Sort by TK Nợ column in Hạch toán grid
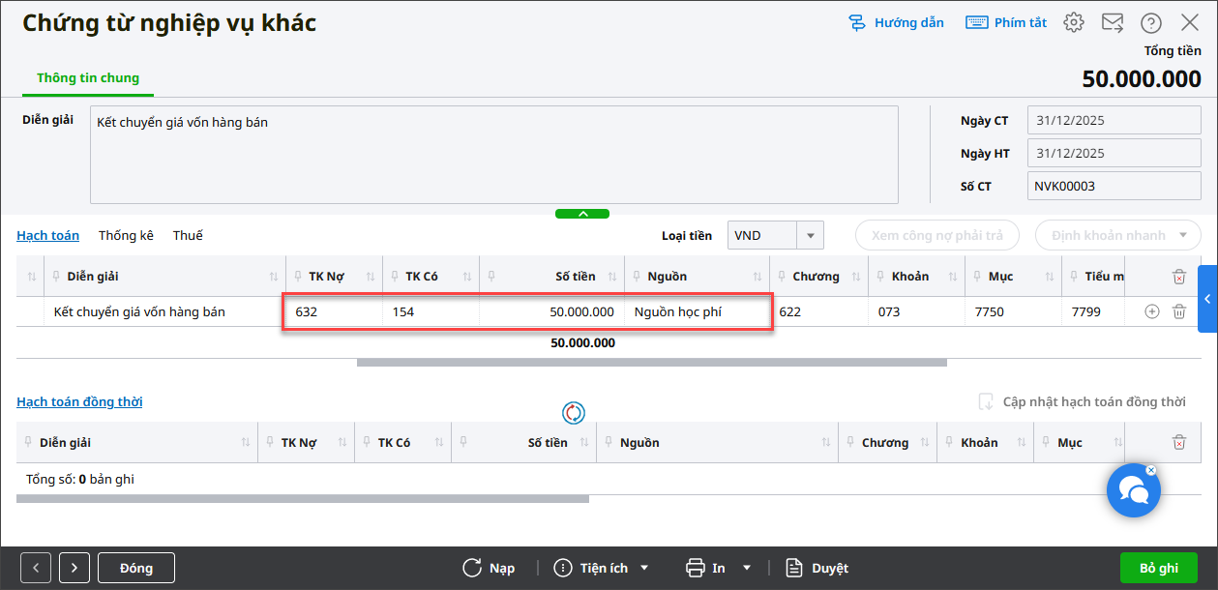This screenshot has width=1218, height=590. click(x=371, y=277)
